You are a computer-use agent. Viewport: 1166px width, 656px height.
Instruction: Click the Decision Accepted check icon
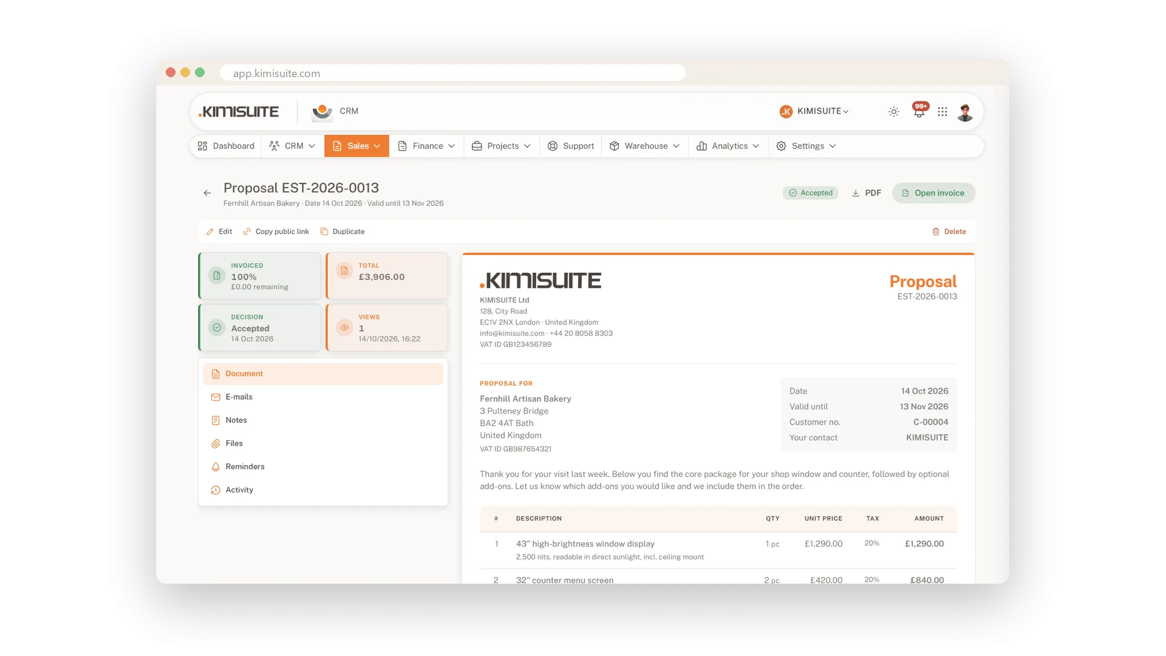(x=217, y=328)
